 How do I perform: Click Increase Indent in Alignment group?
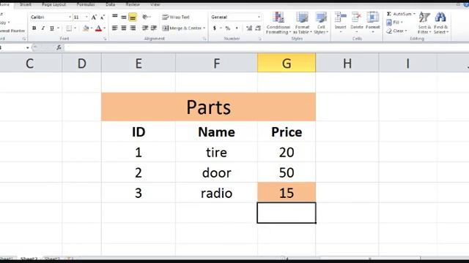(x=154, y=28)
